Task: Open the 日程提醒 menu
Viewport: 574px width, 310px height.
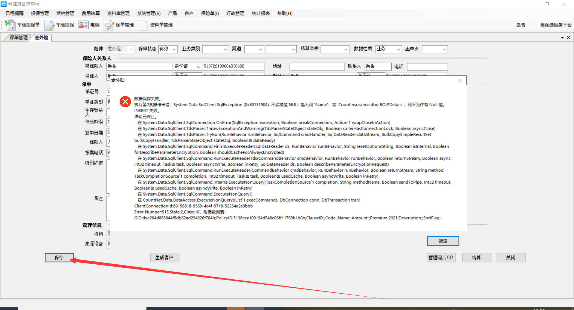Action: click(15, 13)
